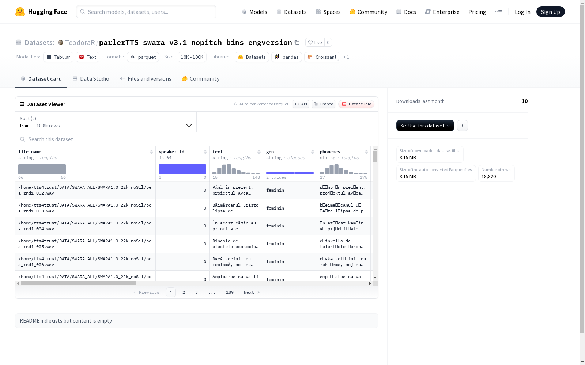Open the Pricing page

[477, 12]
